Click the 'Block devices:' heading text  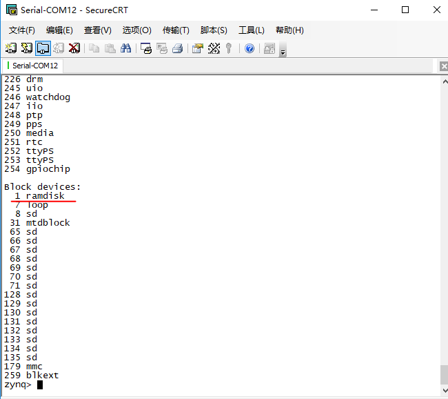tap(42, 187)
